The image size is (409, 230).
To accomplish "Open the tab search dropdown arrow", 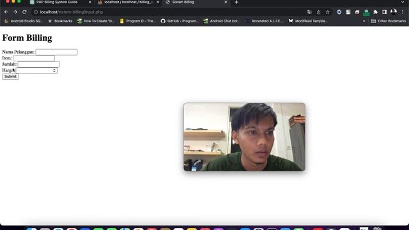I will [x=403, y=2].
